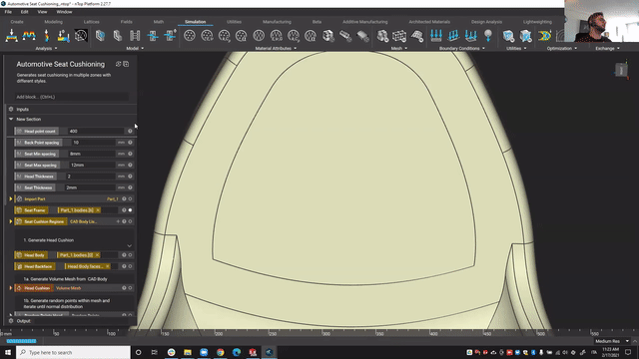Expand the Seat Cushion Regions block arrow
639x359 pixels.
coord(11,221)
